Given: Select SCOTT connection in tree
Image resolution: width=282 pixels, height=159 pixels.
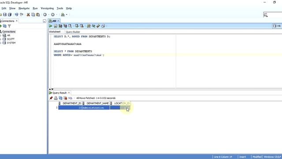Looking at the screenshot, I should [x=11, y=39].
